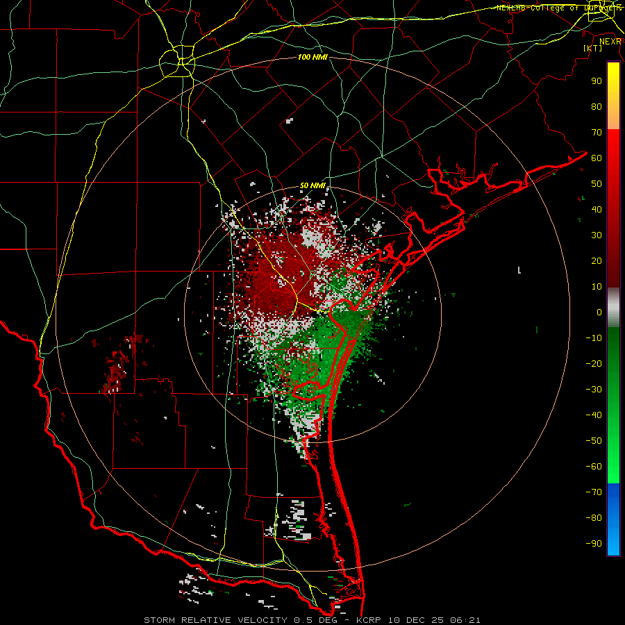
Task: Click the positive 70 value on velocity scale
Action: 597,133
